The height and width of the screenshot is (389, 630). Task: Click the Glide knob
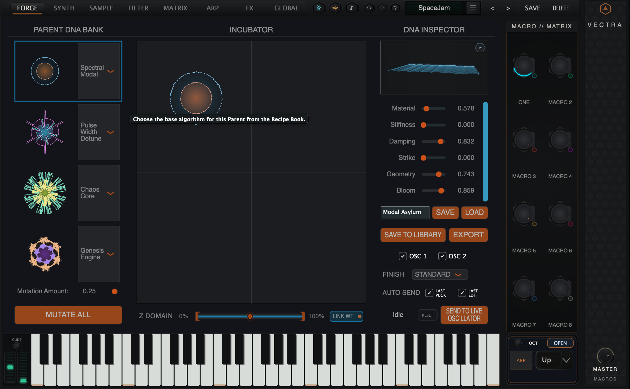pyautogui.click(x=17, y=346)
